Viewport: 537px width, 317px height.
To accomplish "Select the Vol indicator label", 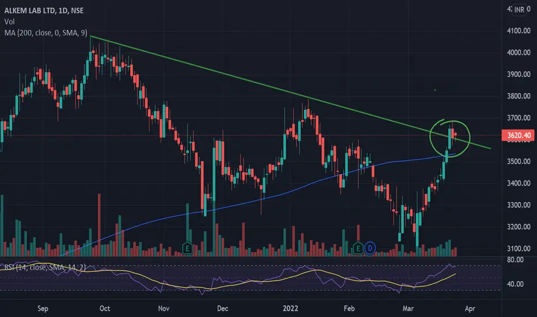I will point(10,21).
